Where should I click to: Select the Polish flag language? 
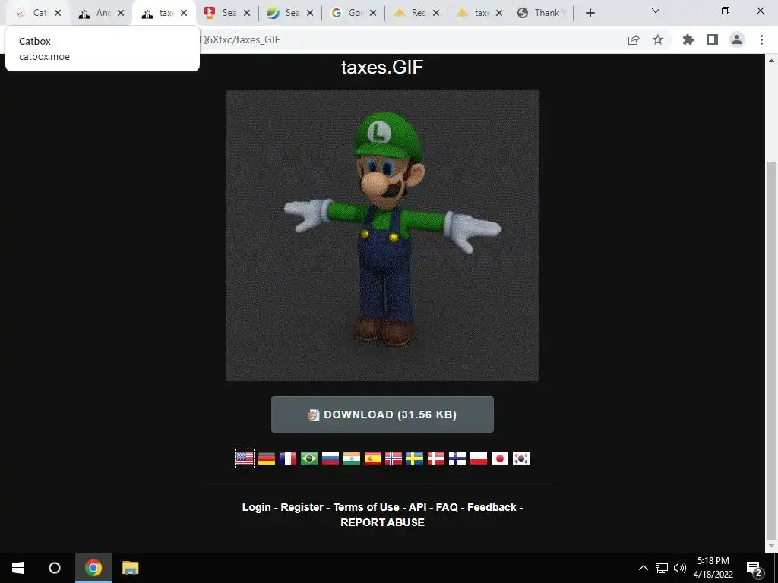click(x=479, y=459)
